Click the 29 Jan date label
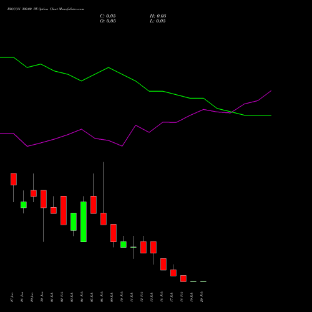Image resolution: width=312 pixels, height=312 pixels. [x=32, y=297]
